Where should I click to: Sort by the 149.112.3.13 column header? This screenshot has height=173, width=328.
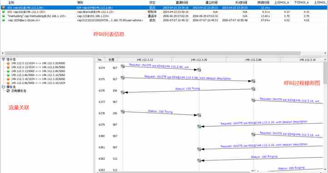145,60
